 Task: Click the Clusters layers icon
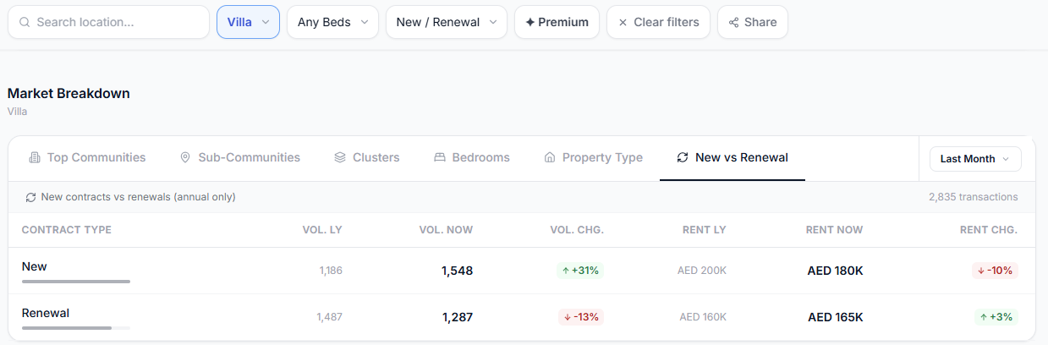click(x=340, y=157)
